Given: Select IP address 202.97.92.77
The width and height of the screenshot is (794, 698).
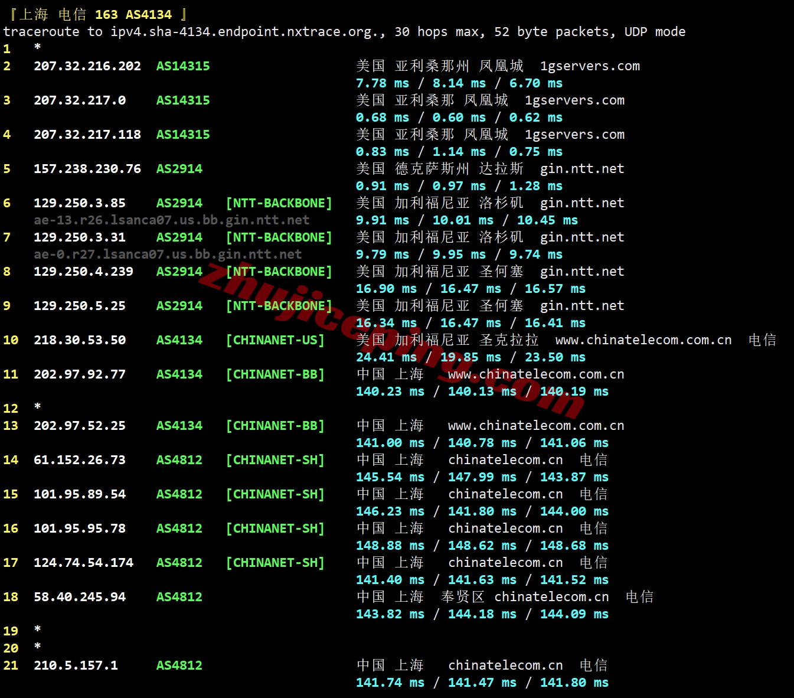Looking at the screenshot, I should (80, 374).
